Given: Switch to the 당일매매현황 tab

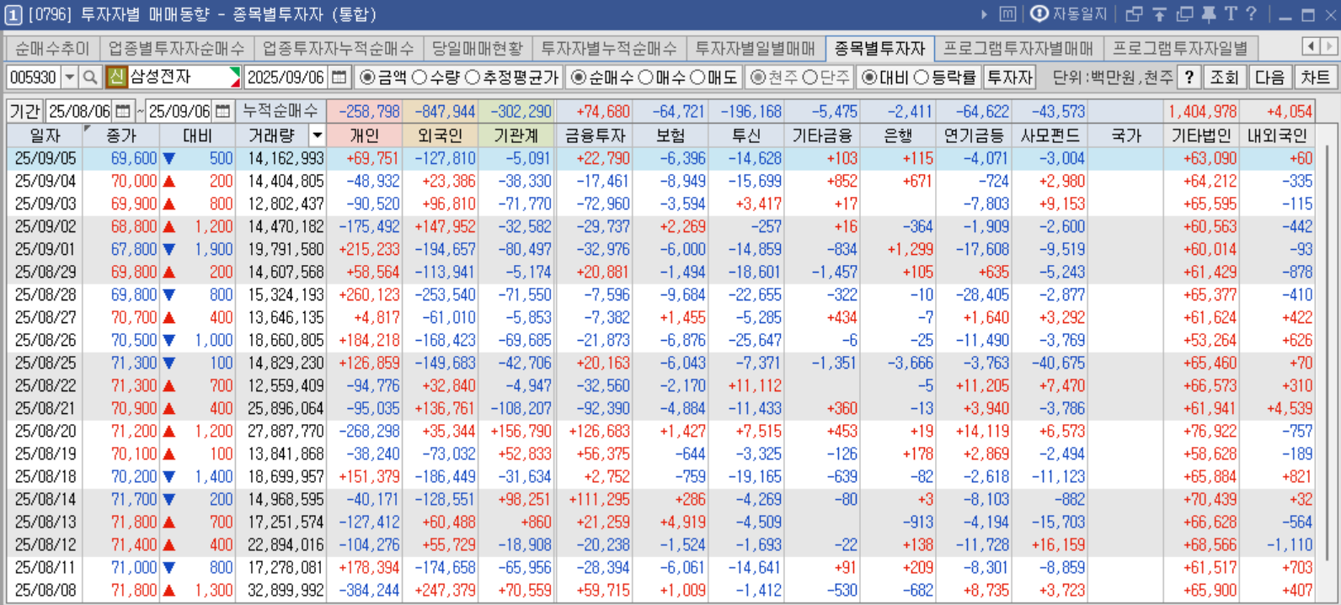Looking at the screenshot, I should [478, 49].
